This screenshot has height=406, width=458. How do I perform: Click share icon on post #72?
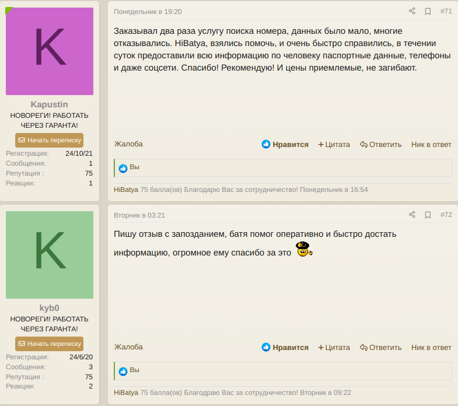click(x=412, y=215)
